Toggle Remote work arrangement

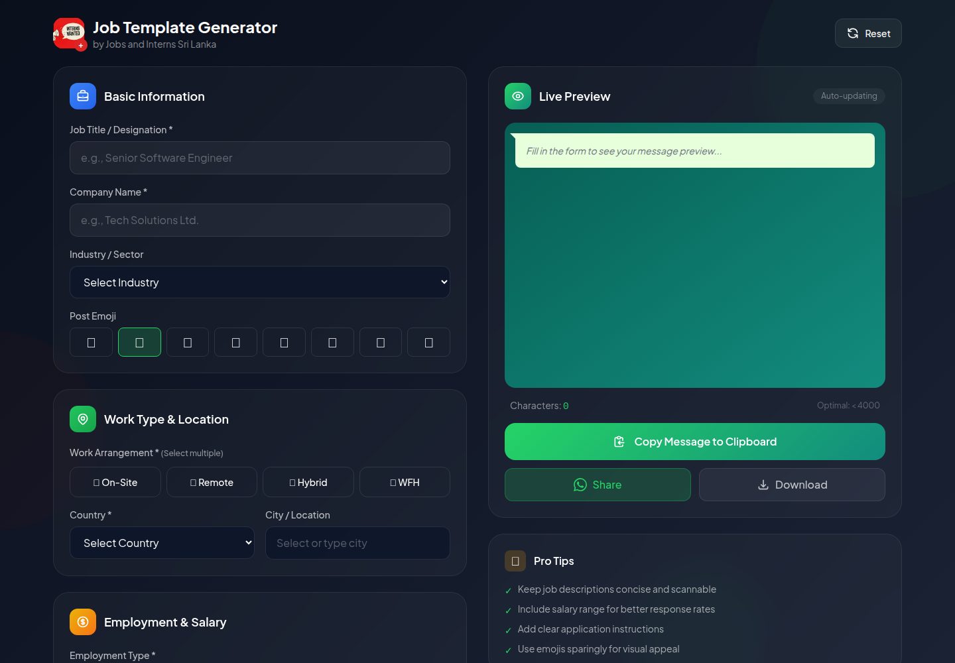click(212, 482)
